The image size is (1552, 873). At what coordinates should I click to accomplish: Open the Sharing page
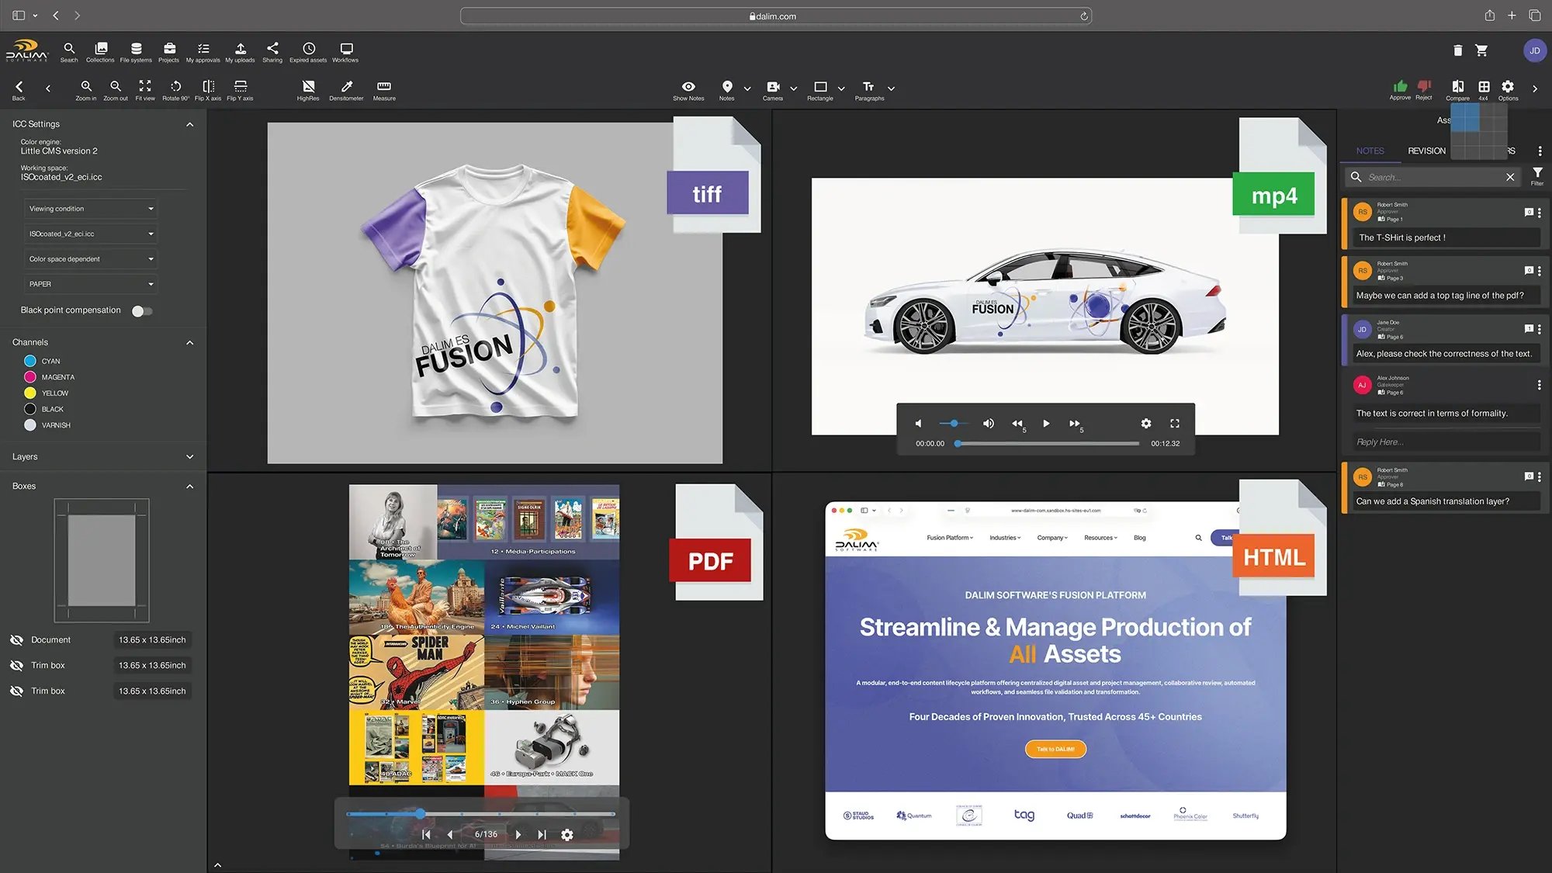(272, 52)
